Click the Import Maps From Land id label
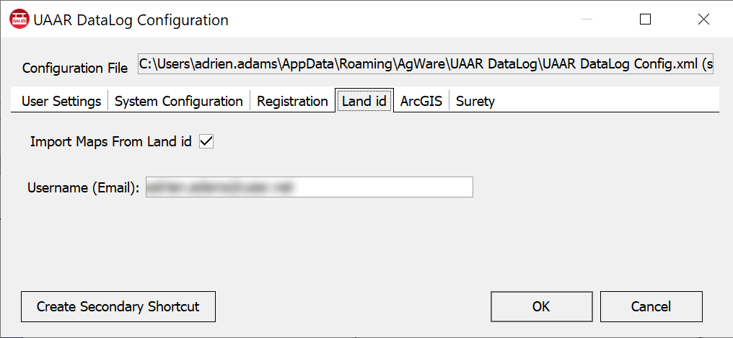 pos(111,141)
